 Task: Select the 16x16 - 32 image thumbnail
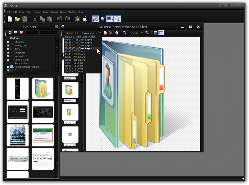[x=70, y=135]
